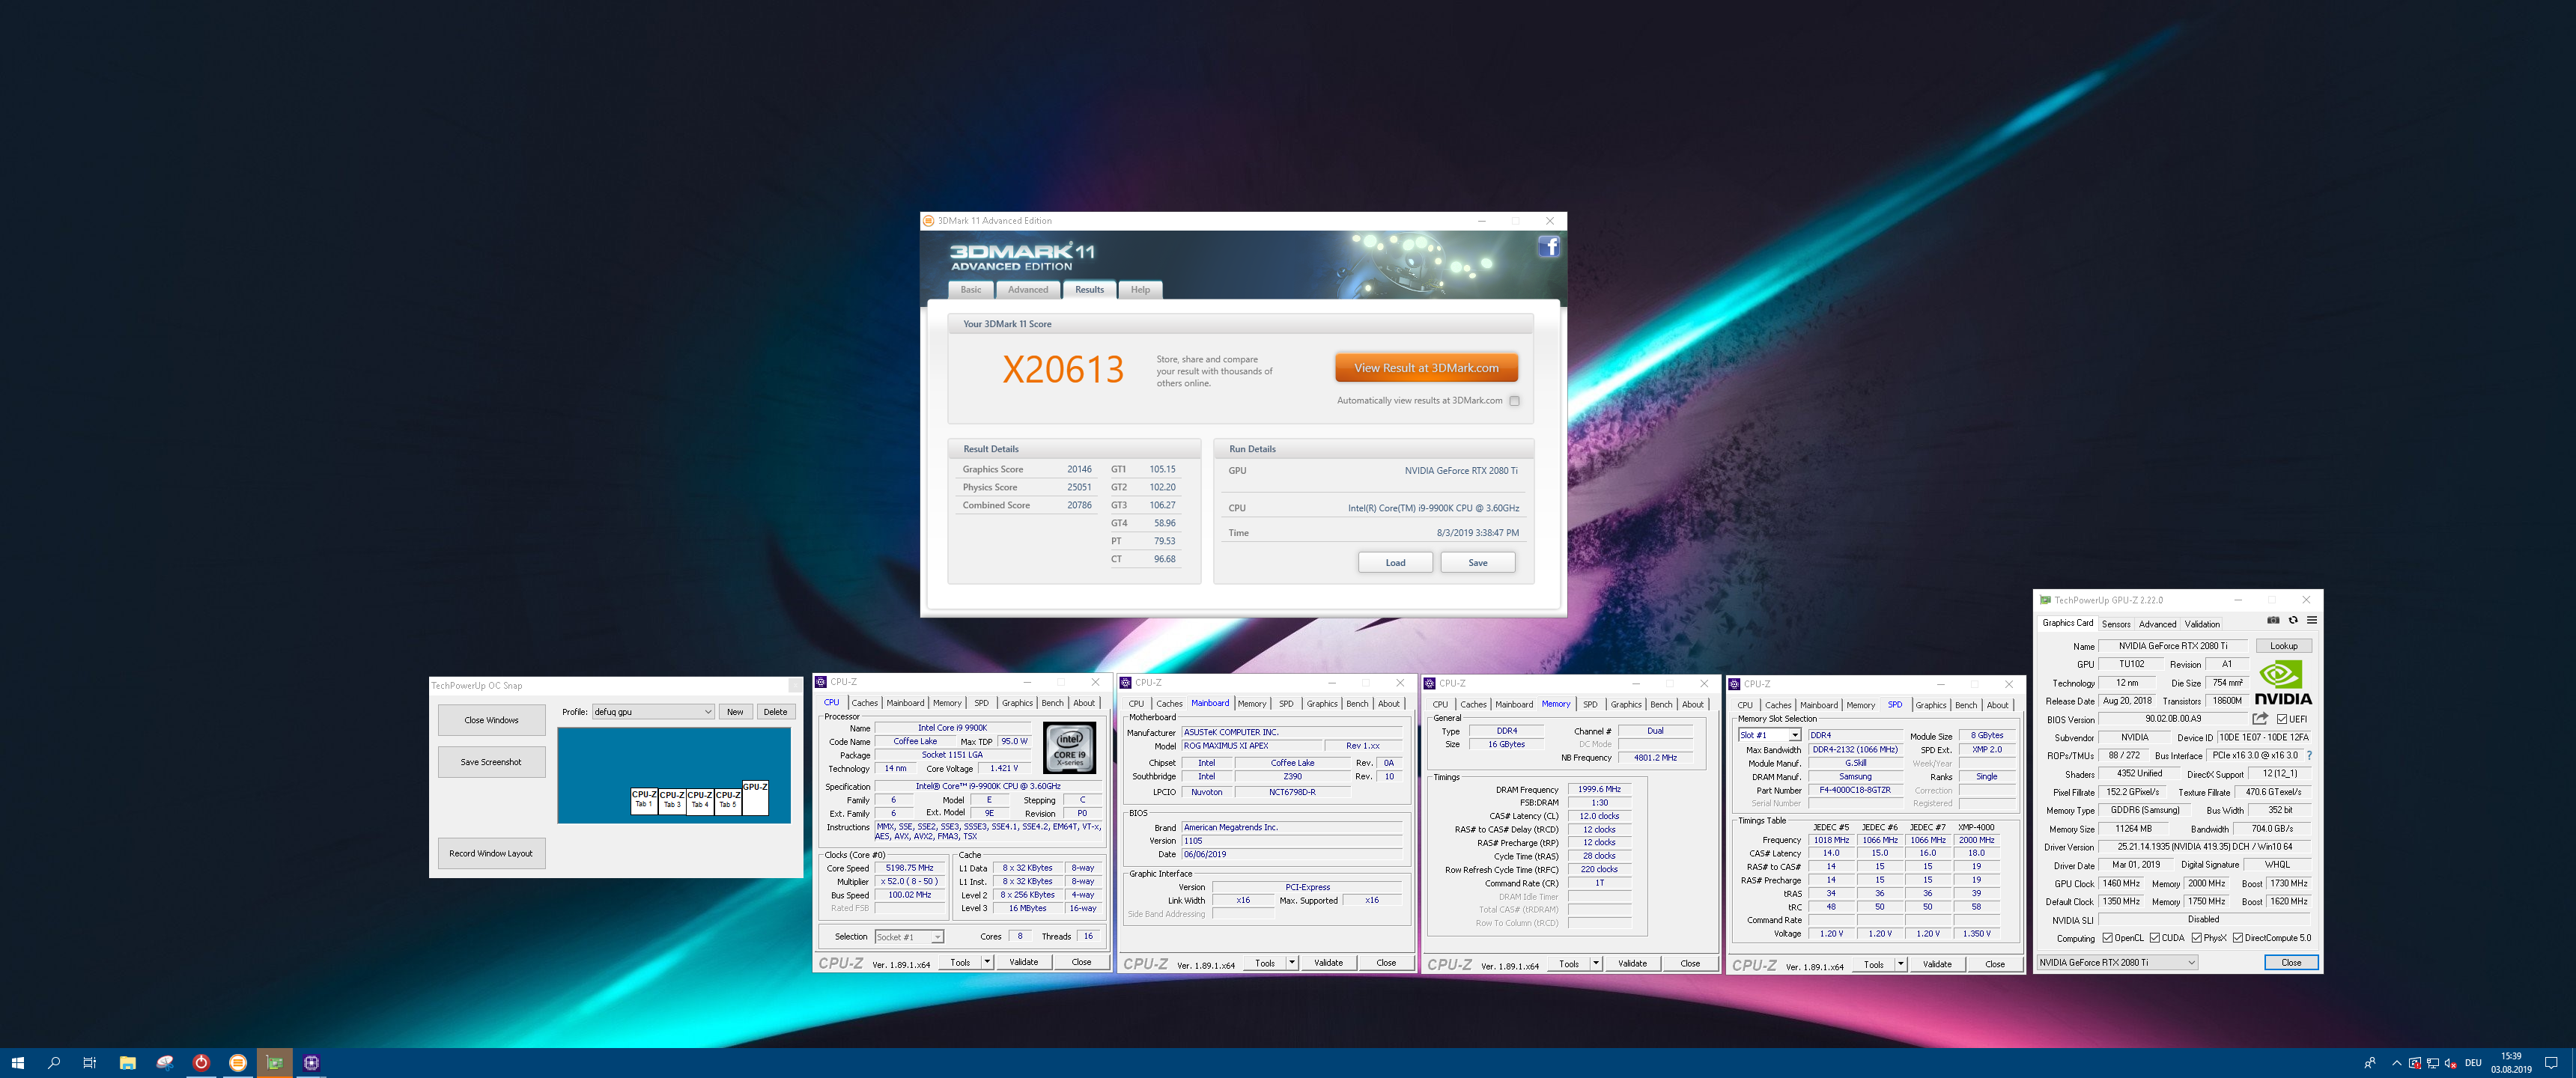Toggle automatically view results at 3DMark.com
2576x1078 pixels.
[x=1514, y=401]
